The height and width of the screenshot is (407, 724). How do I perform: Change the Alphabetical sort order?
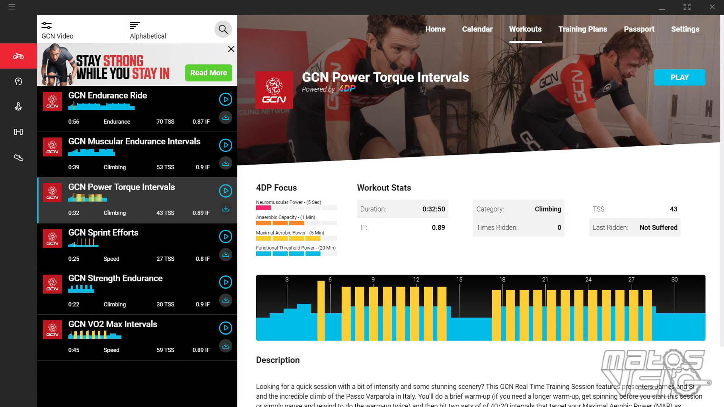(148, 30)
